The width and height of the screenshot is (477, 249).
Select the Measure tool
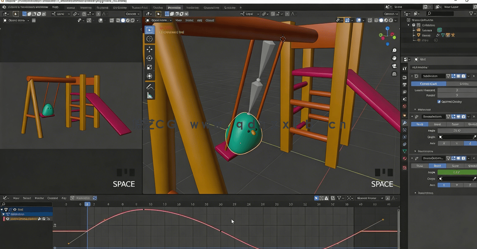[150, 95]
